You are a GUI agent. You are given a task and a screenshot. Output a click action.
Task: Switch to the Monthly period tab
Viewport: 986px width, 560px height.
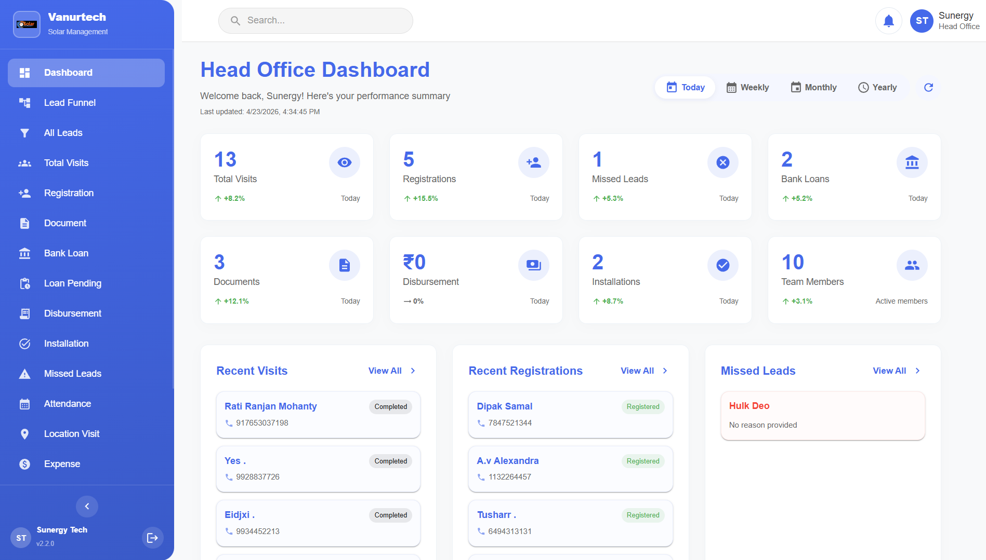[x=813, y=87]
